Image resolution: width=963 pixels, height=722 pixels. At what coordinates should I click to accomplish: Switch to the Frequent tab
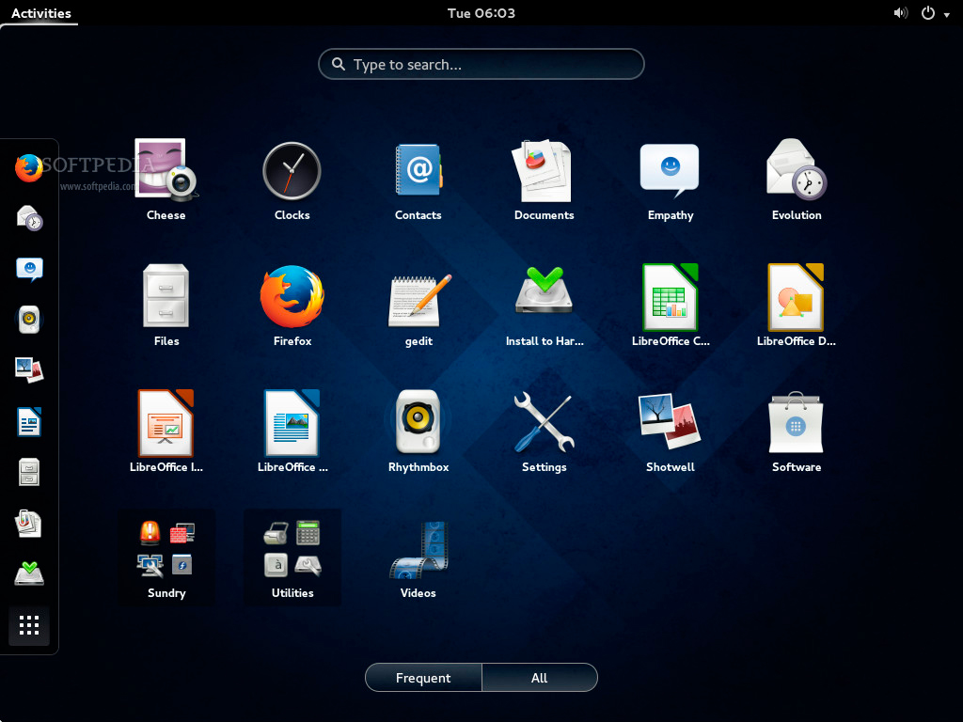pos(423,678)
